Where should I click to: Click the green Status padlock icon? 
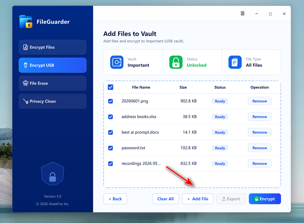click(x=176, y=62)
